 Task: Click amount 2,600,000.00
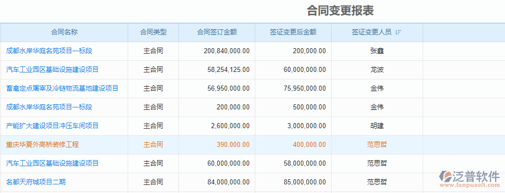[x=230, y=126]
